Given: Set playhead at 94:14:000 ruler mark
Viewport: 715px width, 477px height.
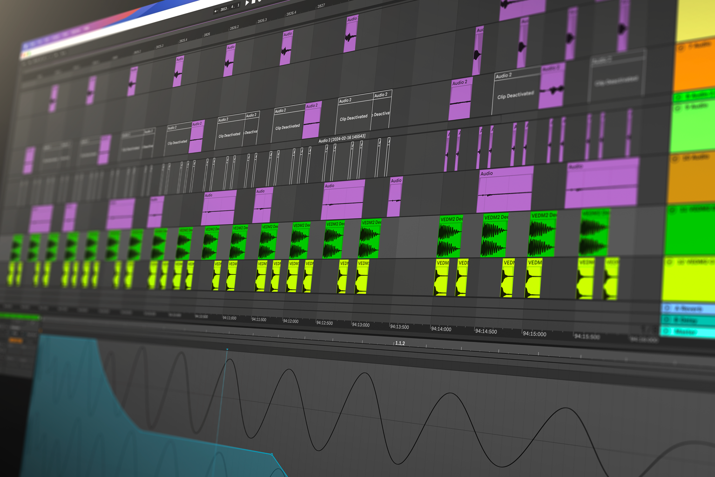Looking at the screenshot, I should tap(441, 329).
